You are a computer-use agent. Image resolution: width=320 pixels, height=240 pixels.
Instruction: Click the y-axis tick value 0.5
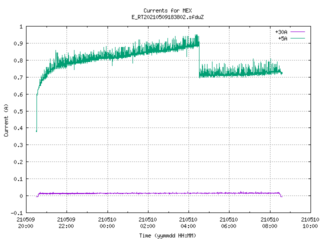pyautogui.click(x=18, y=111)
